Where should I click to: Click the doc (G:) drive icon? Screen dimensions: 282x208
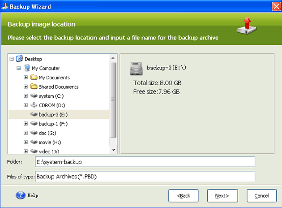[34, 133]
